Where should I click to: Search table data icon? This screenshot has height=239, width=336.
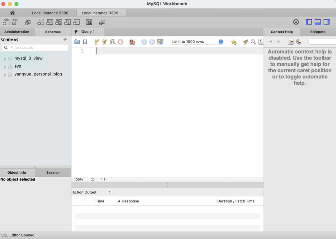89,22
